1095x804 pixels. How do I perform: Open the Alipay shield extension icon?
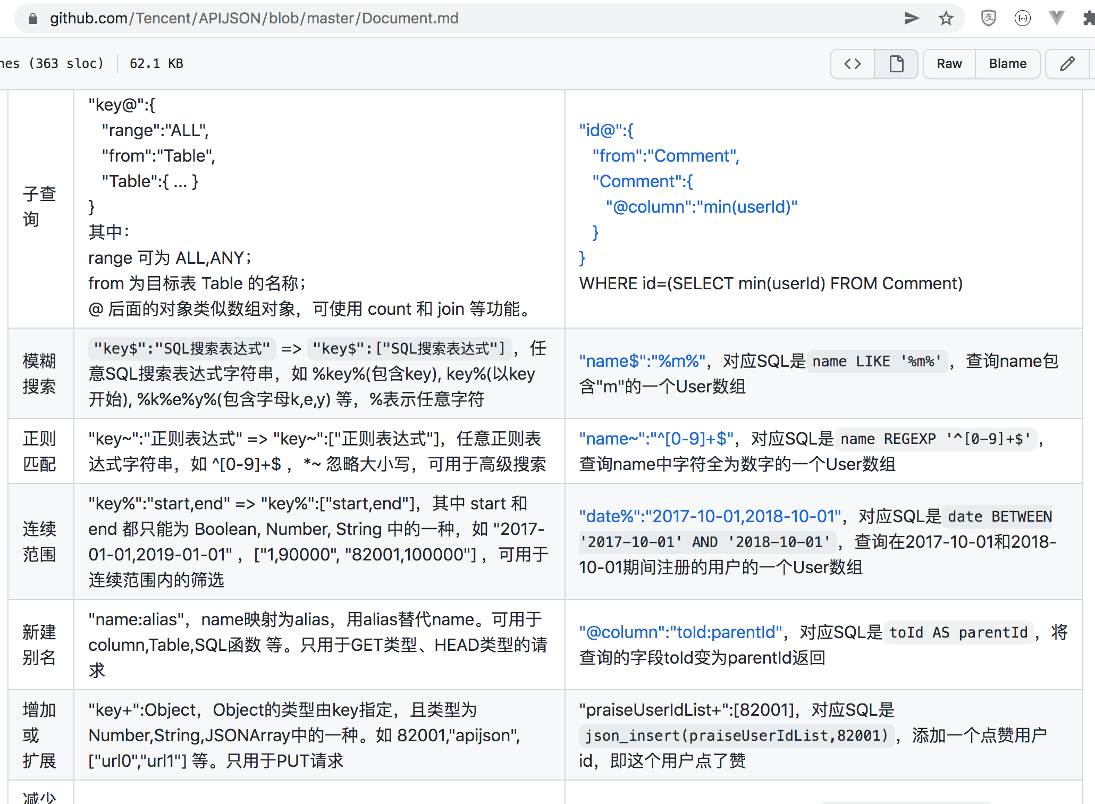click(988, 18)
